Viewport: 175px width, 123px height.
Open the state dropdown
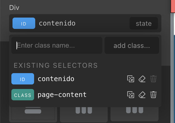tap(143, 24)
